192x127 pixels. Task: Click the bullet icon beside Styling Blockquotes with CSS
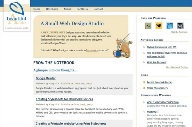point(144,47)
